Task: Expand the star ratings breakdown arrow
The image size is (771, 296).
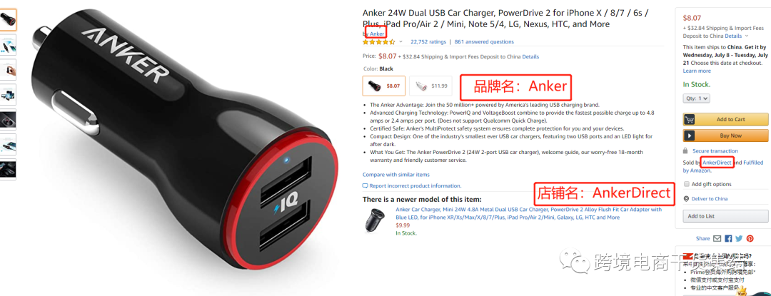Action: 400,41
